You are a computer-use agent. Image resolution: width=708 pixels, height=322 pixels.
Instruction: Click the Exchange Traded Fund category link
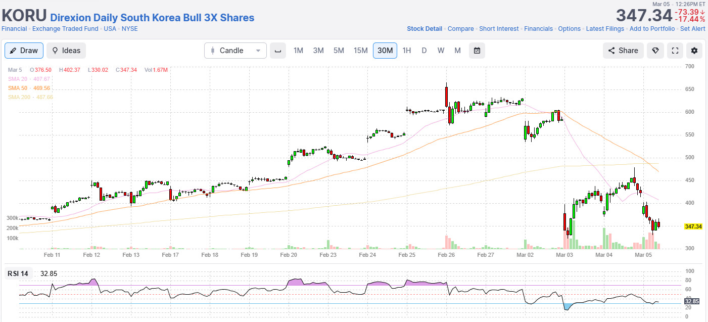[65, 29]
